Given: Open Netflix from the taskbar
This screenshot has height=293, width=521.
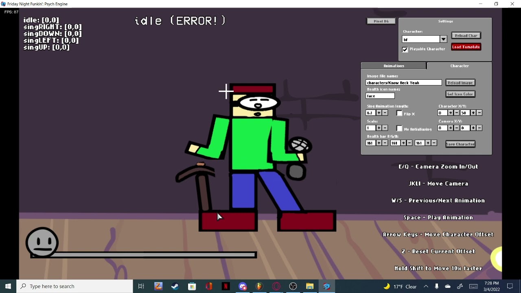Looking at the screenshot, I should point(225,286).
